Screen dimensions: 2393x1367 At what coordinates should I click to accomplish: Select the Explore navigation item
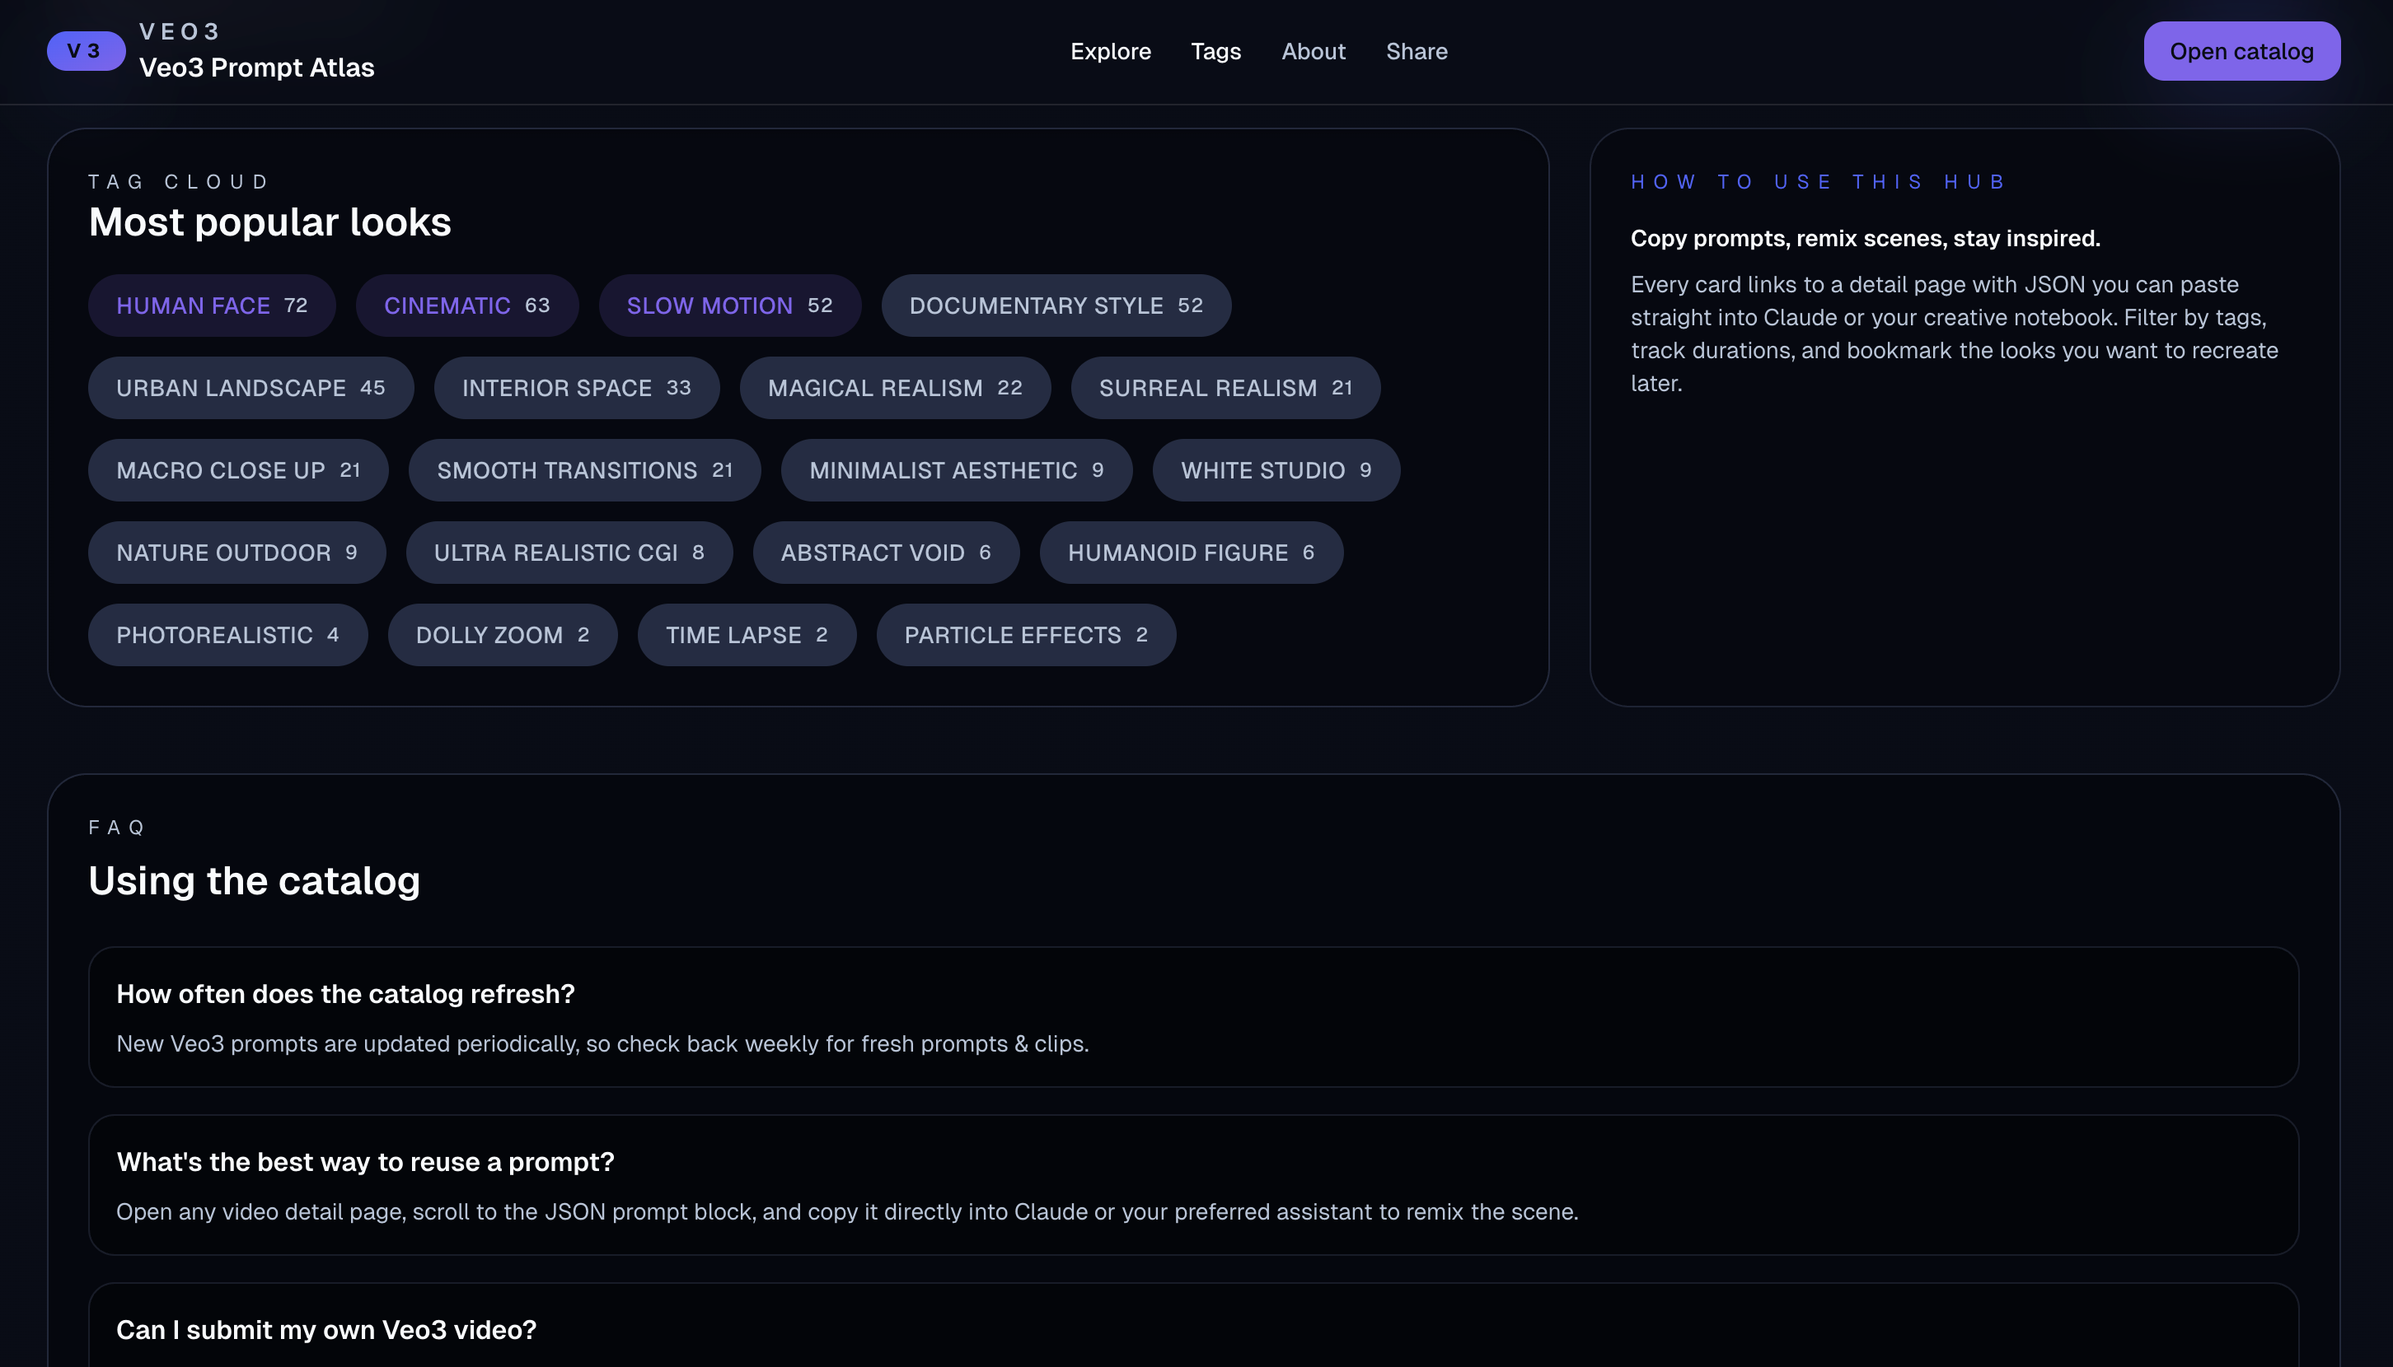coord(1110,51)
